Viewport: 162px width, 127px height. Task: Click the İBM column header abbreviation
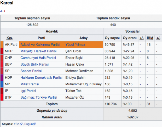coord(150,38)
